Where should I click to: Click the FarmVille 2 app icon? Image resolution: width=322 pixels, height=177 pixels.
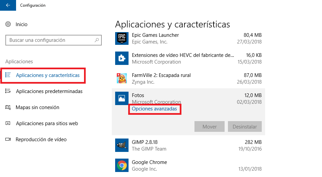[122, 78]
